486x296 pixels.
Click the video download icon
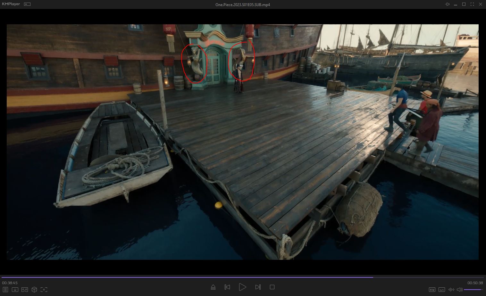[x=15, y=290]
